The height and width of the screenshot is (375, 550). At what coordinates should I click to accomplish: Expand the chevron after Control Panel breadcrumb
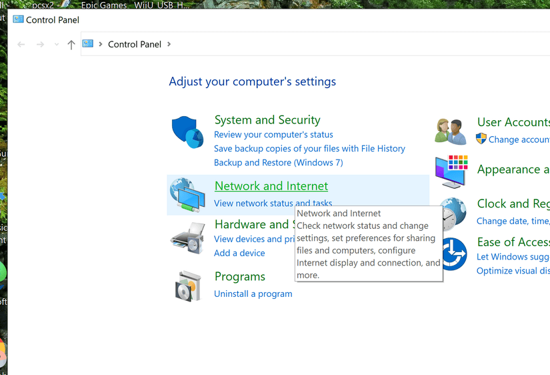pyautogui.click(x=169, y=45)
